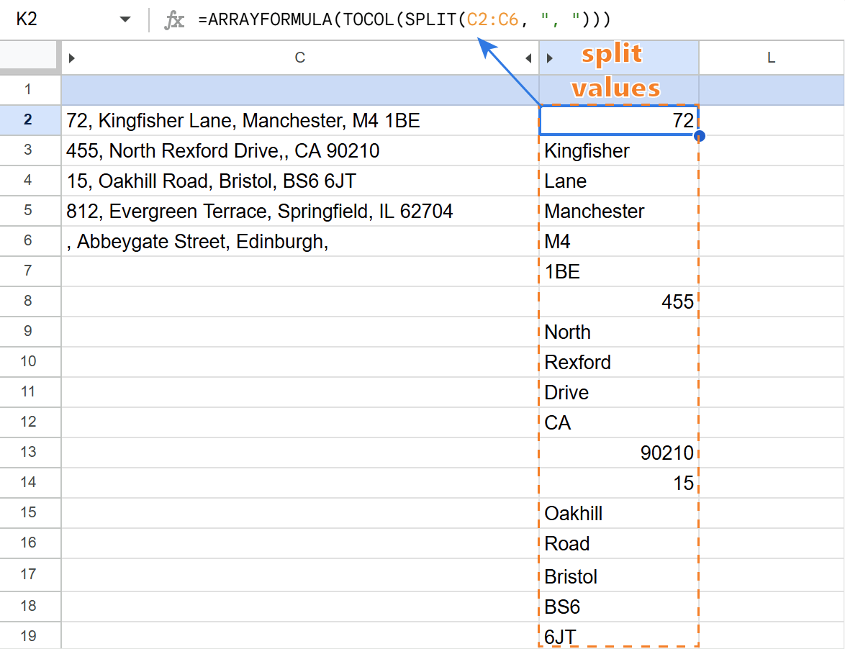
Task: Select the Lane cell
Action: pos(619,181)
